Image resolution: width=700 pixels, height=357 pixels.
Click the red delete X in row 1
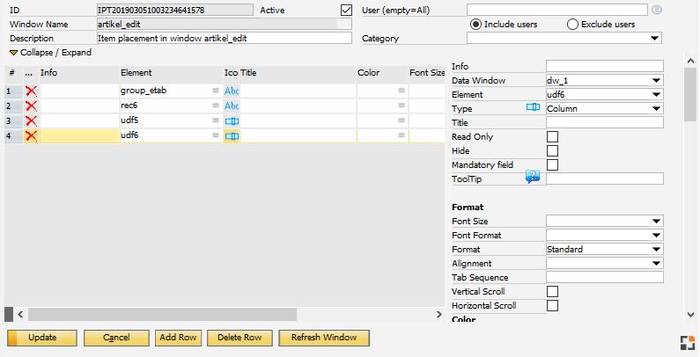(x=32, y=91)
